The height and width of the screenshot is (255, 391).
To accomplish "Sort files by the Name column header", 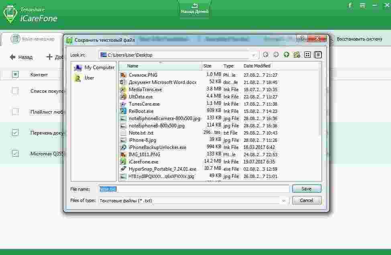I will click(x=160, y=66).
